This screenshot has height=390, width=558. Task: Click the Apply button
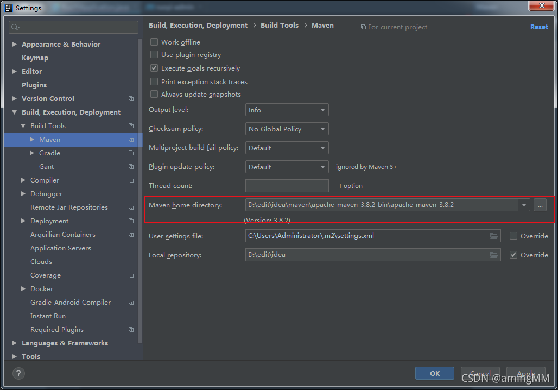(525, 373)
